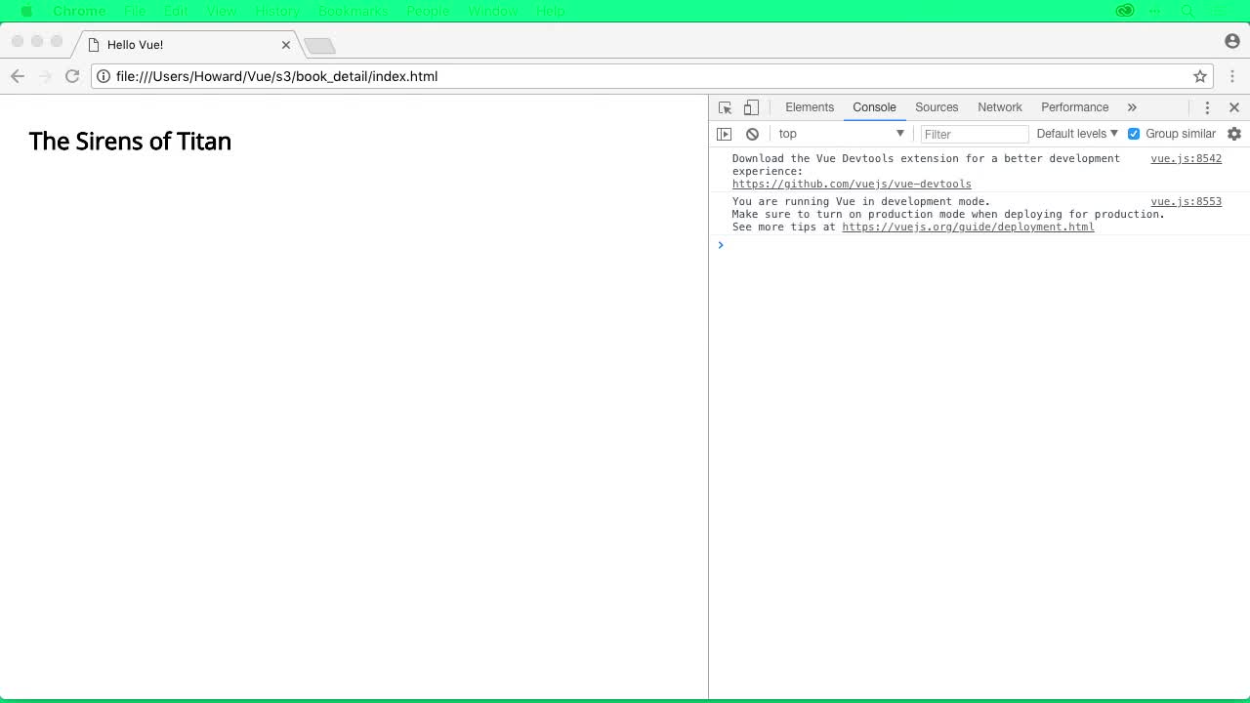The image size is (1250, 703).
Task: Open the top frame context dropdown
Action: point(840,134)
